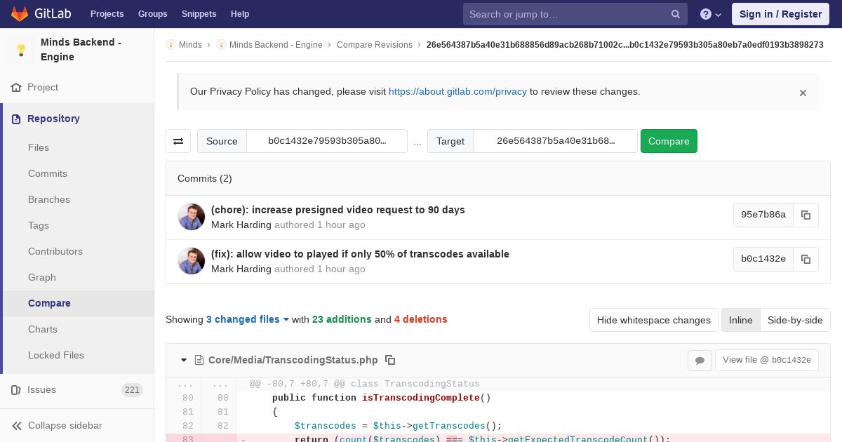Copy TranscodingStatus.php file path

pyautogui.click(x=390, y=360)
